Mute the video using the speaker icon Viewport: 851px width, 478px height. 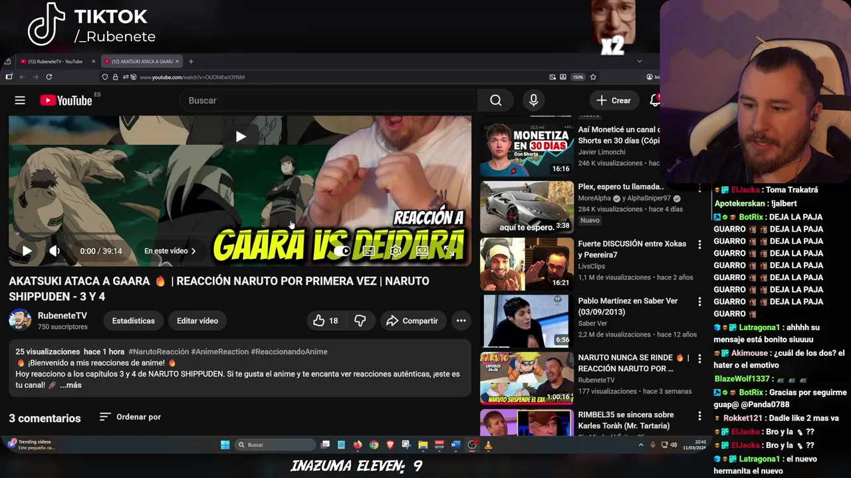[55, 251]
